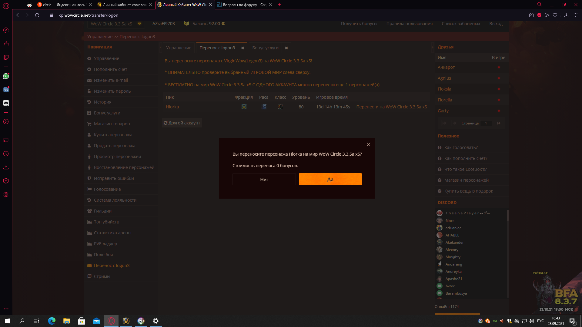The height and width of the screenshot is (327, 582).
Task: Open Opera history clock icon
Action: [x=6, y=154]
